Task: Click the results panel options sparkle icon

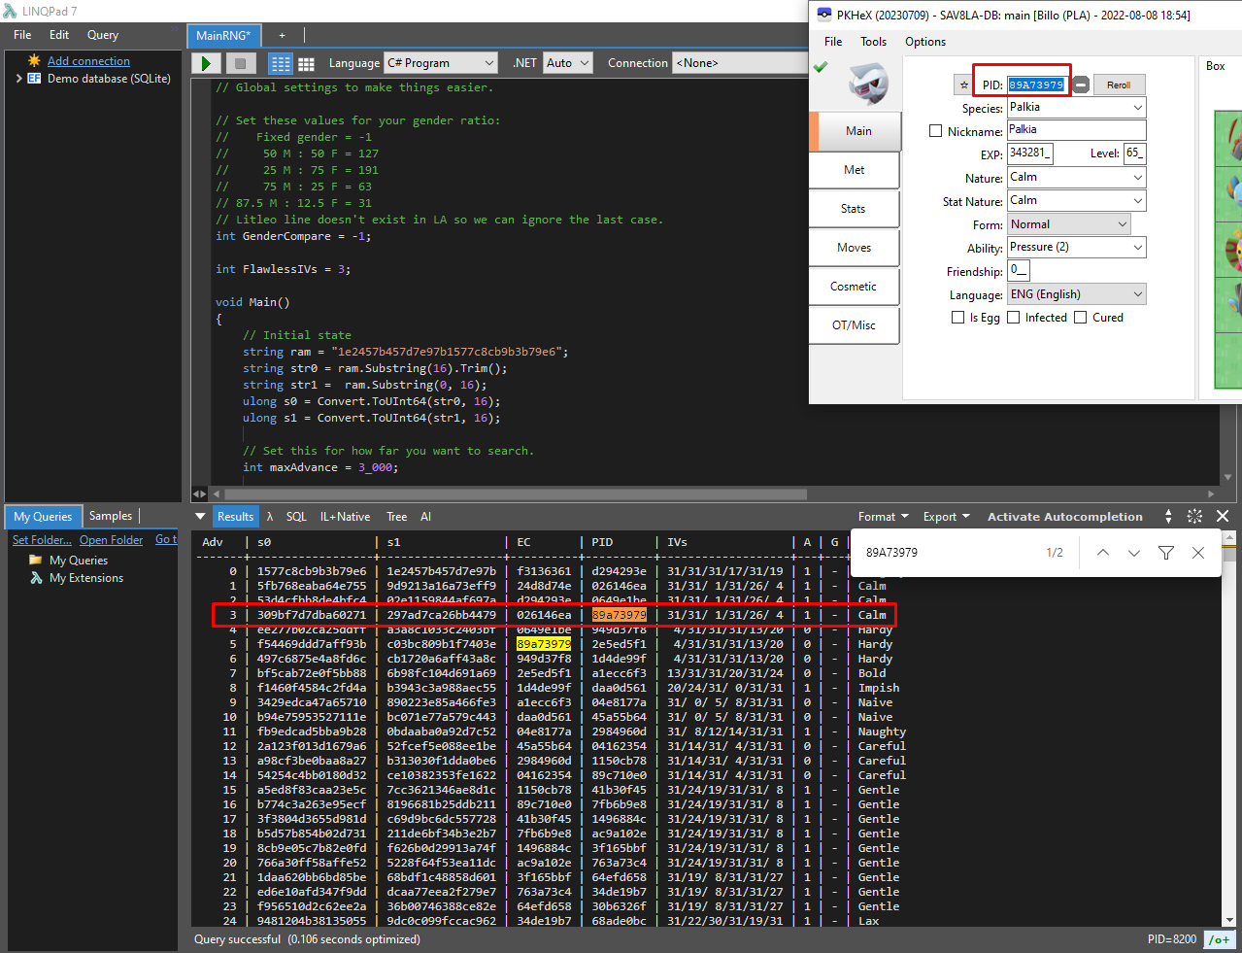Action: pyautogui.click(x=1194, y=516)
